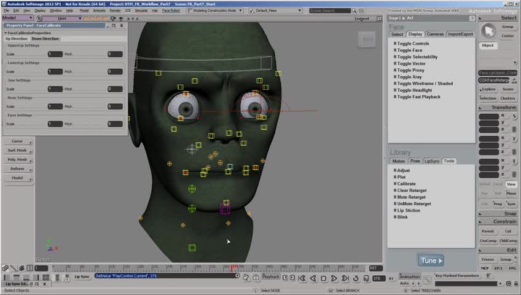Open the Face Robot menu
Viewport: 521px width, 295px height.
(171, 10)
